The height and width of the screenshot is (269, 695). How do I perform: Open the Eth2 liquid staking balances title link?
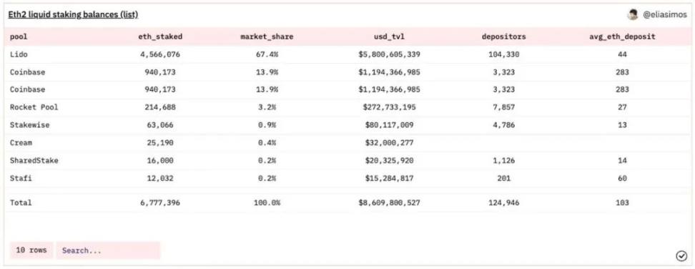[73, 14]
